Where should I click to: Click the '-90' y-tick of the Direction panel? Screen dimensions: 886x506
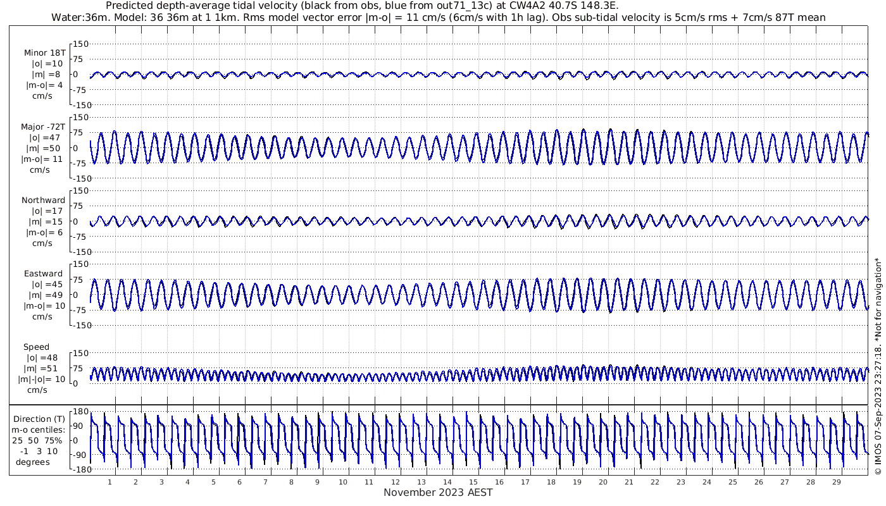[x=79, y=455]
